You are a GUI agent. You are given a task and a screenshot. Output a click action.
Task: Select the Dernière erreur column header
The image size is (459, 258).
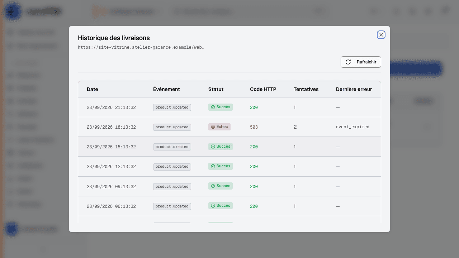(x=354, y=89)
